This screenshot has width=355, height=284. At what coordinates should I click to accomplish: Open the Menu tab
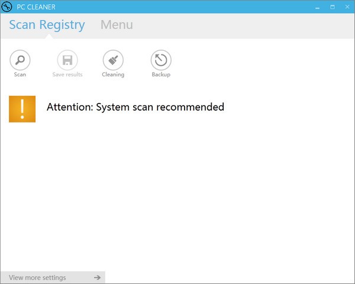[117, 25]
